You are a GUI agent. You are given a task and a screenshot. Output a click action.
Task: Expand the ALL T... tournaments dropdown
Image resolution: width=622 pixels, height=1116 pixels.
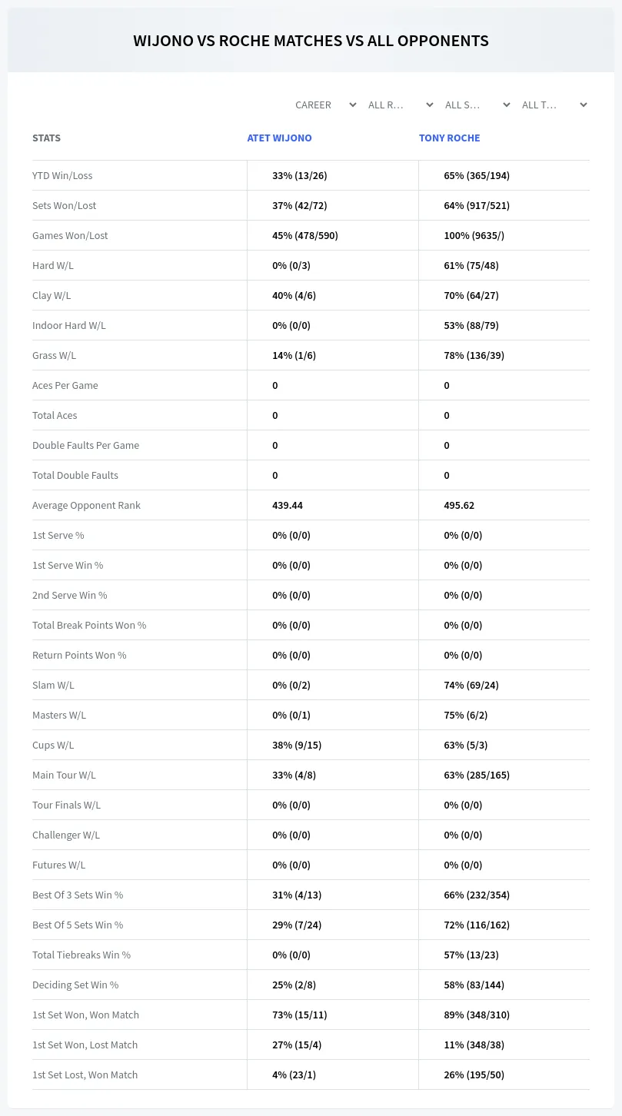[x=555, y=105]
